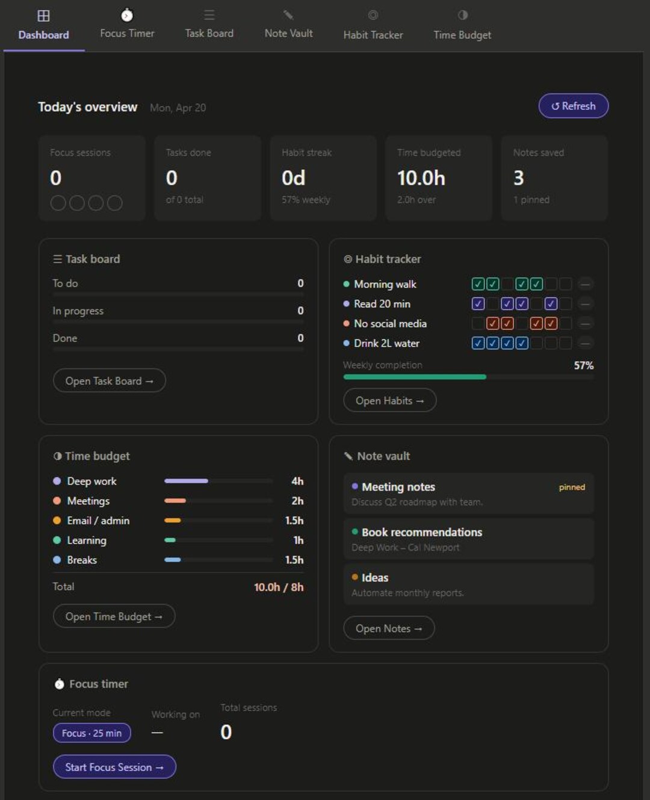The height and width of the screenshot is (800, 650).
Task: Open the Ideas note card
Action: pyautogui.click(x=468, y=584)
